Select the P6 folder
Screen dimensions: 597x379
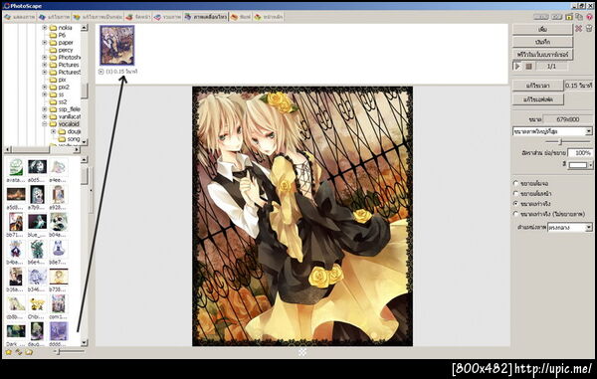(58, 35)
